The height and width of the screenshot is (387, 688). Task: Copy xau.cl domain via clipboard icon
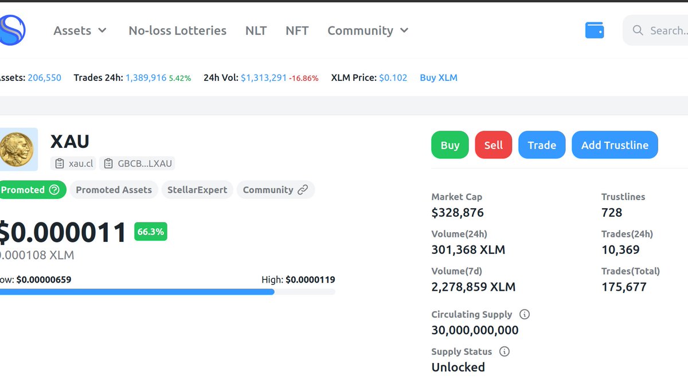60,163
